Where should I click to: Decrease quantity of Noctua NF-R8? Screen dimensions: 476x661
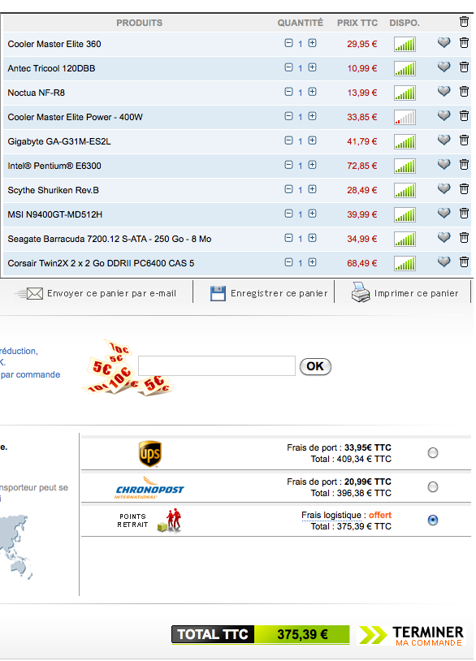point(288,92)
